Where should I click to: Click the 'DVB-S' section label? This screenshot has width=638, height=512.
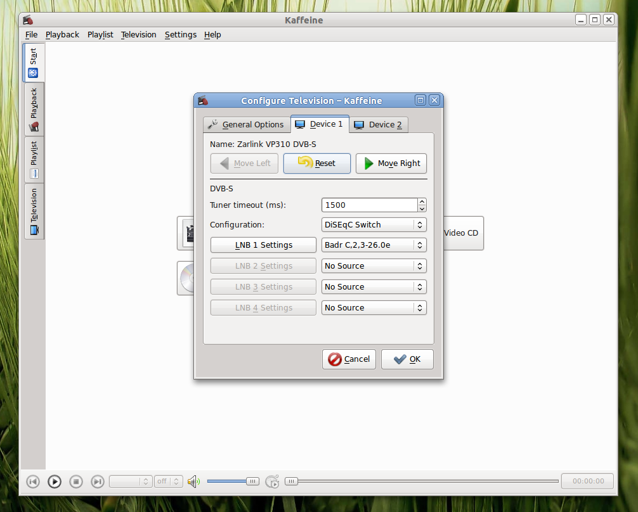click(221, 189)
